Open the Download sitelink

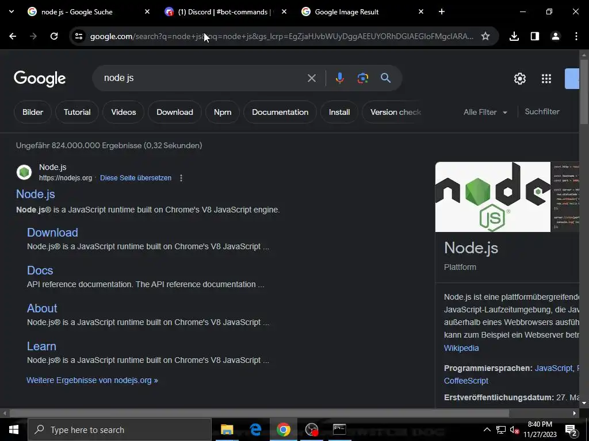click(52, 233)
